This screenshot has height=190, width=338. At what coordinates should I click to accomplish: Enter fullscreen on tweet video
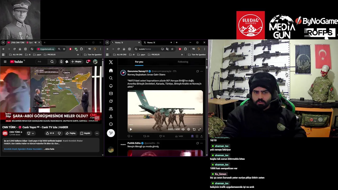point(200,129)
